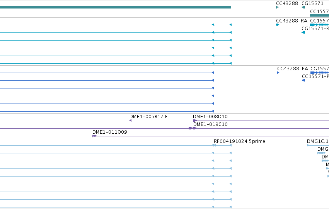
Task: Select the DME1-005B17.F purple arrow glyph
Action: [131, 121]
